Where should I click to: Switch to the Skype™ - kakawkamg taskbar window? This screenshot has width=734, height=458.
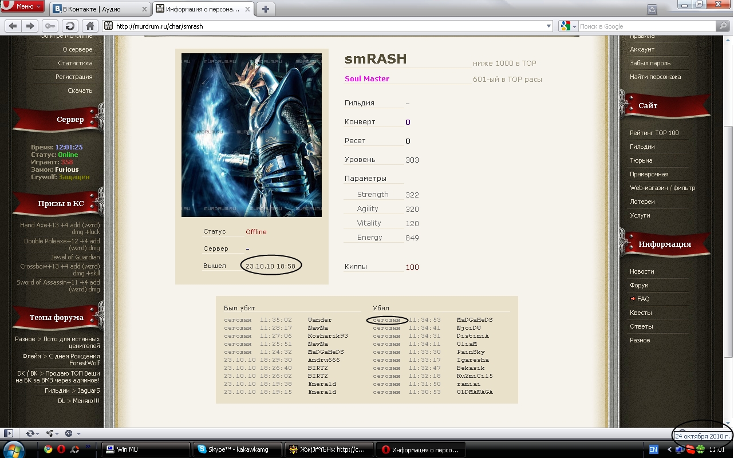click(x=238, y=449)
